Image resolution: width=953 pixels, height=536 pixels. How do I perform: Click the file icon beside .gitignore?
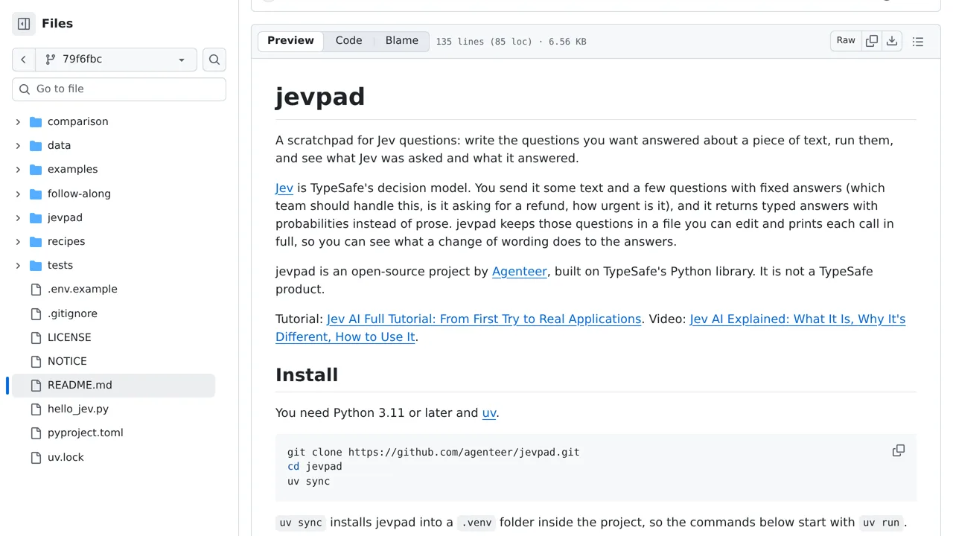click(36, 313)
